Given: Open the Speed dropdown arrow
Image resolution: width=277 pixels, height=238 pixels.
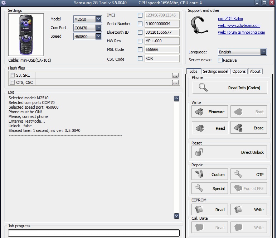Looking at the screenshot, I should point(98,36).
